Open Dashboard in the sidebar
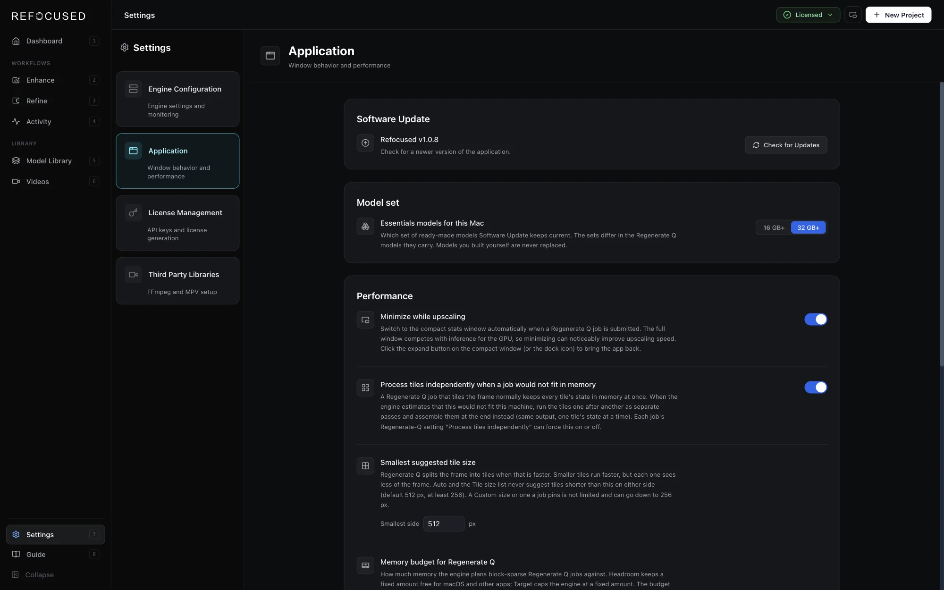 (55, 41)
